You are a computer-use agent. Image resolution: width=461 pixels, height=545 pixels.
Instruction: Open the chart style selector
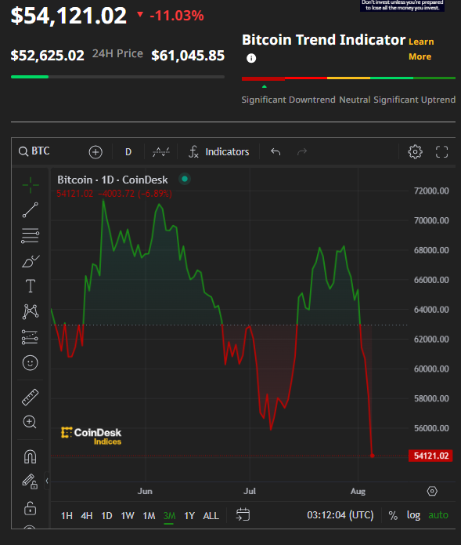click(161, 152)
